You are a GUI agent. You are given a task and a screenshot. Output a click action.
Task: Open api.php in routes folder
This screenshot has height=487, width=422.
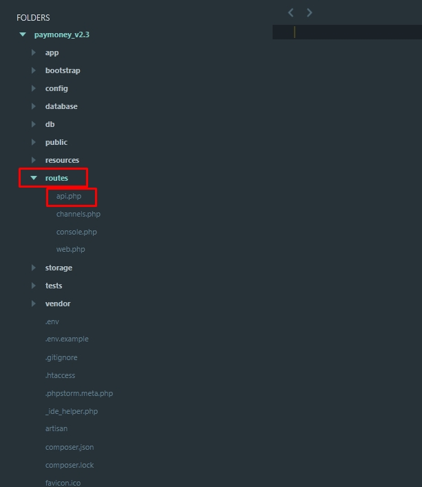(x=69, y=197)
